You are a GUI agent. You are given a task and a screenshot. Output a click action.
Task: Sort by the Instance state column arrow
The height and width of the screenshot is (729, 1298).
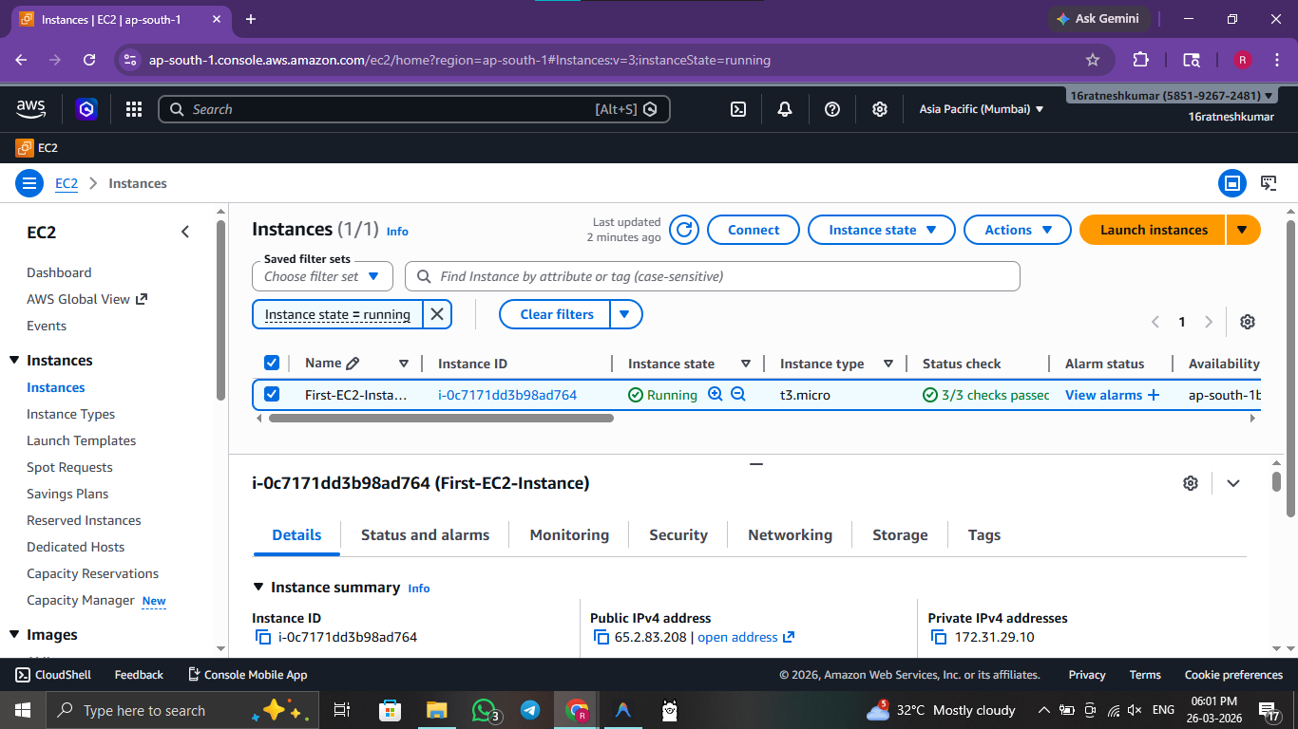pyautogui.click(x=746, y=364)
